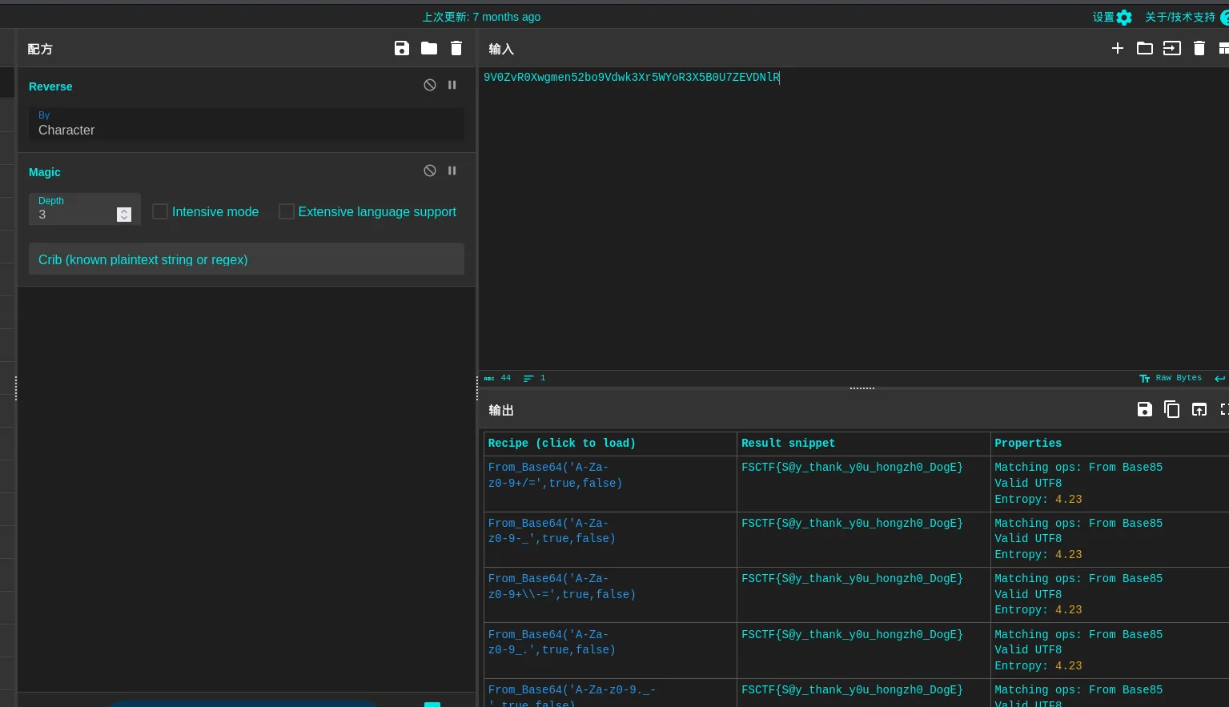The height and width of the screenshot is (707, 1229).
Task: Click into the input text area
Action: point(853,218)
